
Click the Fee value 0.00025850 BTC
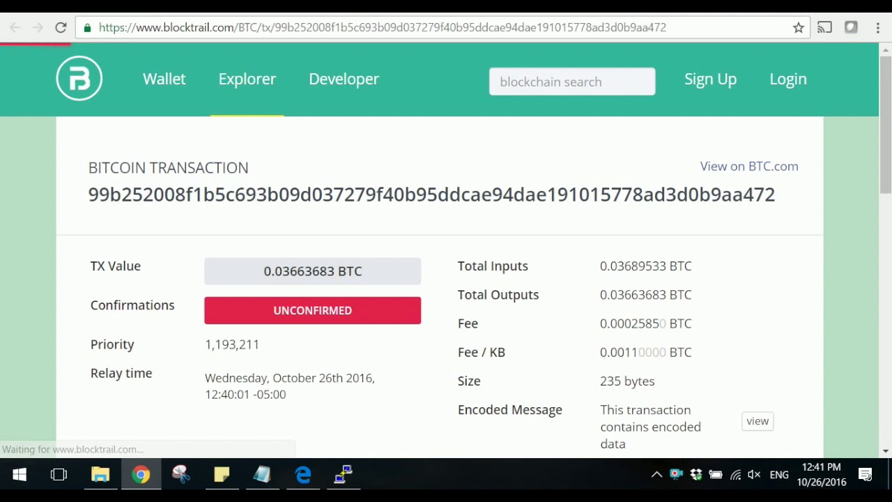click(645, 324)
